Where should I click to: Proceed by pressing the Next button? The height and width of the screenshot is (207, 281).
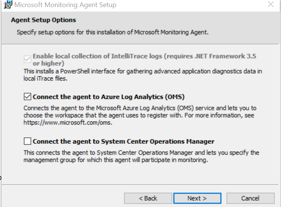197,198
